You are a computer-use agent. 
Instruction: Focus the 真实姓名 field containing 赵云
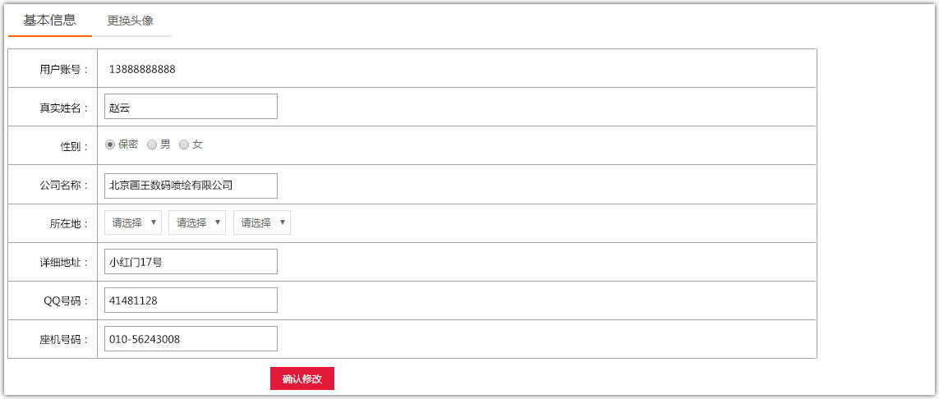click(x=191, y=107)
